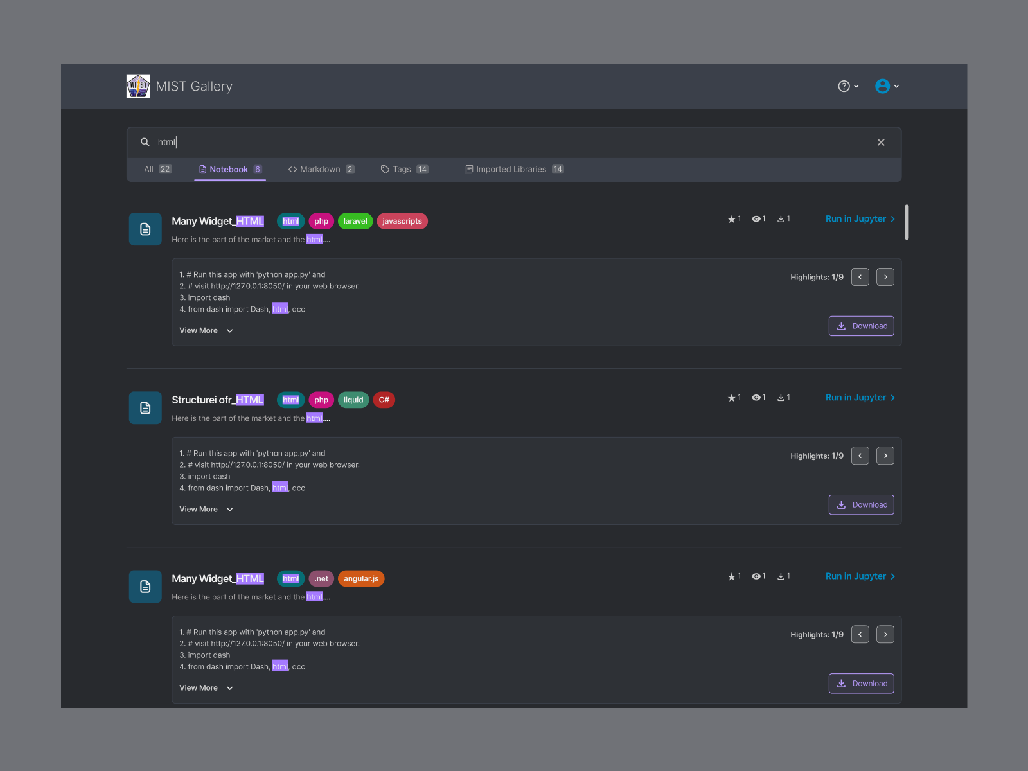Click the next highlight arrow on Structurei ofr_HTML

(885, 456)
